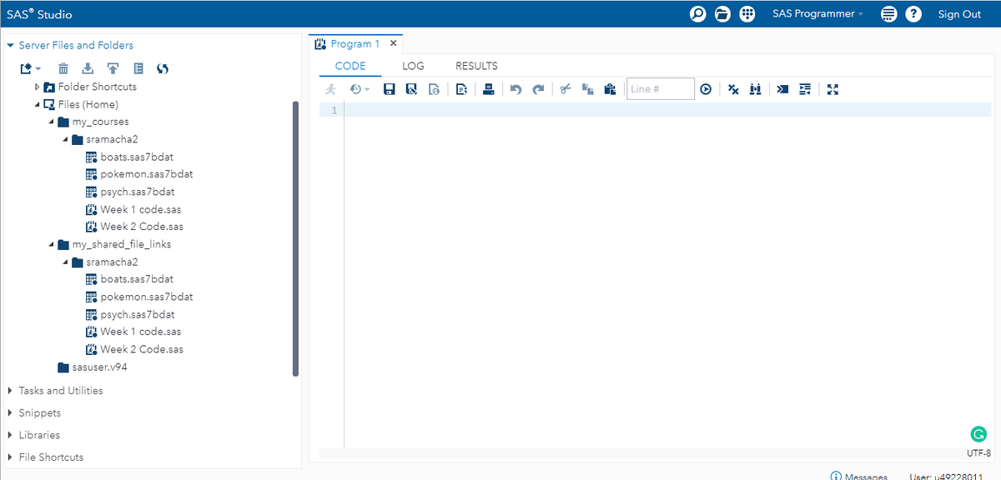Open the run history dropdown
The width and height of the screenshot is (1001, 480).
pyautogui.click(x=360, y=89)
